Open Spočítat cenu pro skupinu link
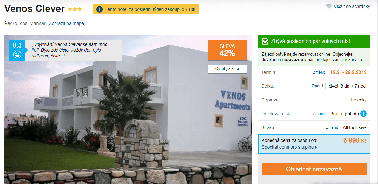The height and width of the screenshot is (184, 378). point(288,147)
